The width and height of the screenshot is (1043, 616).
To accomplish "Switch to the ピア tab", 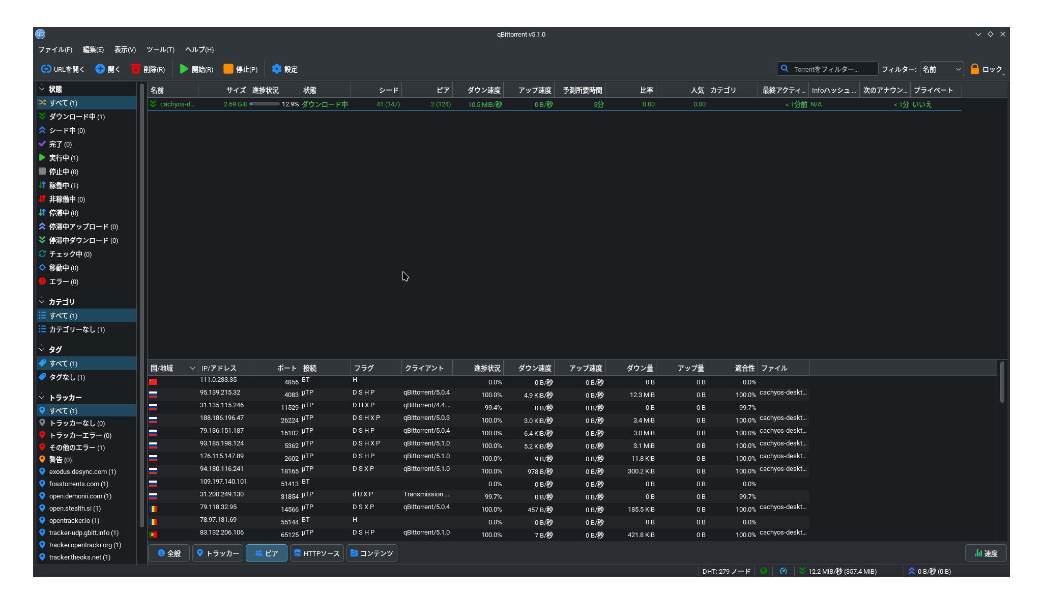I will 267,553.
